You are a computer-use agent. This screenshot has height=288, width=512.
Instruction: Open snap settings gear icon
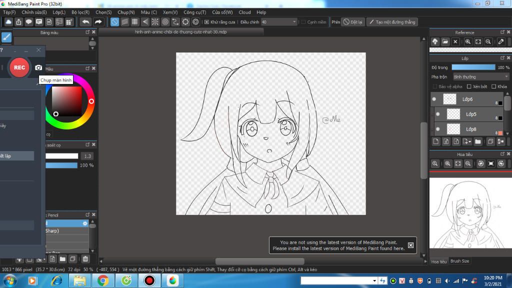pyautogui.click(x=195, y=22)
